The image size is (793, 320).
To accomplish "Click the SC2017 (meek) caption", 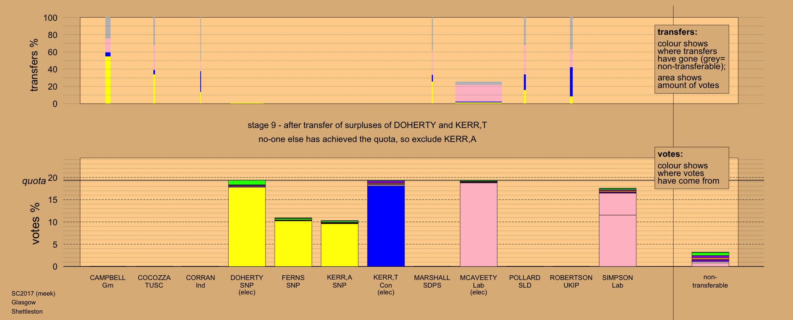I will tap(33, 294).
